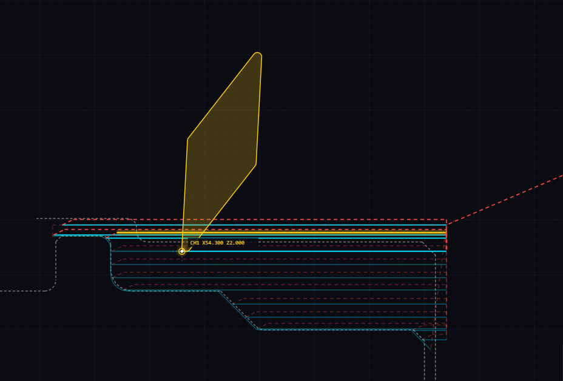Click the diagonal red dashed rapid move line
Image resolution: width=563 pixels, height=381 pixels.
point(505,200)
